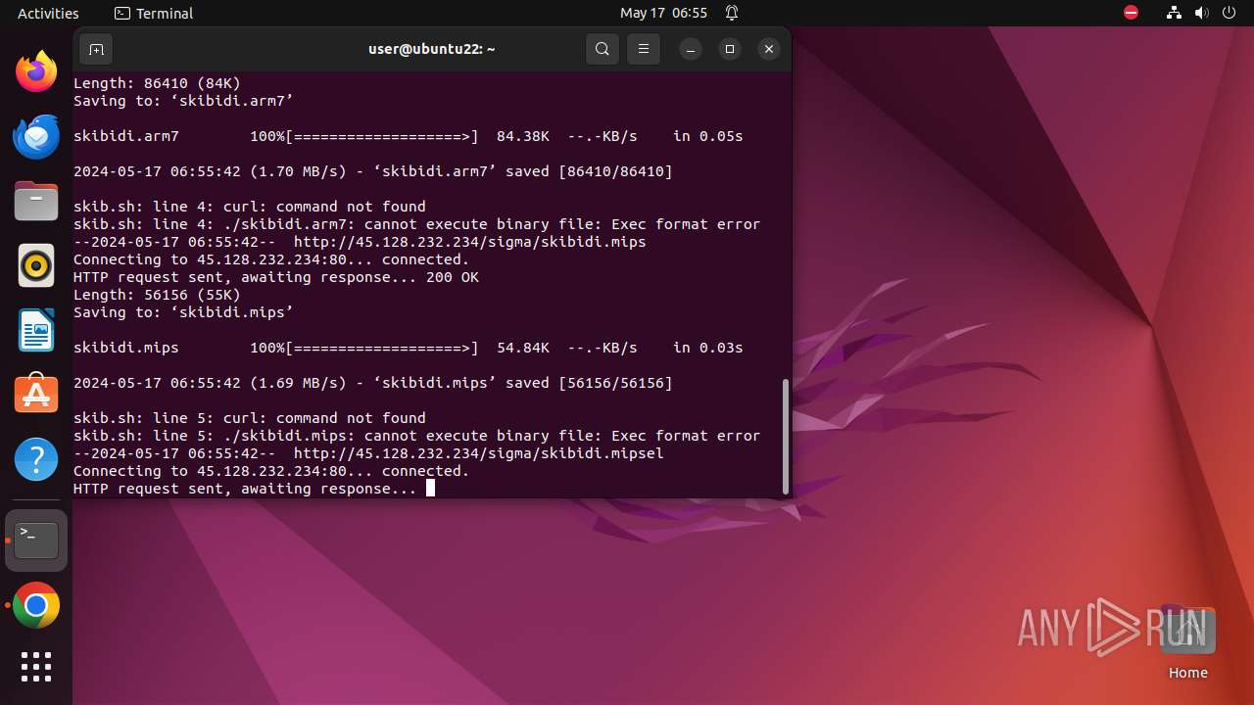Open a new terminal tab
The width and height of the screenshot is (1254, 705).
tap(96, 49)
